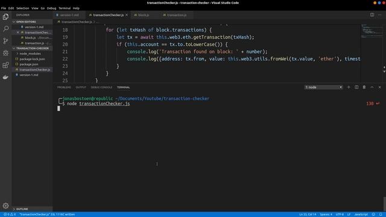Open the notifications bell in status bar
This screenshot has width=386, height=217.
click(x=381, y=215)
